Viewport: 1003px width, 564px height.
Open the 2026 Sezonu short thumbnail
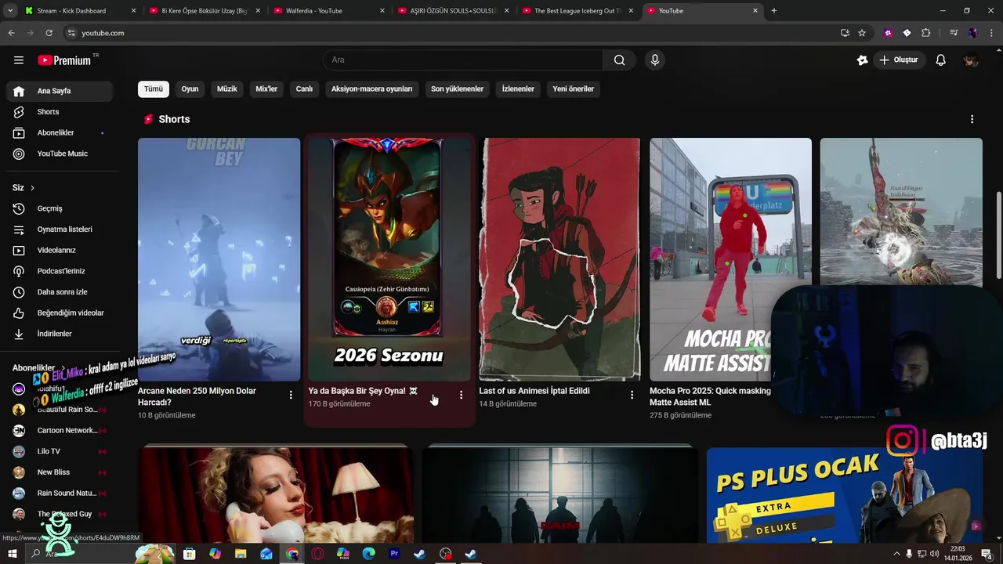tap(389, 259)
